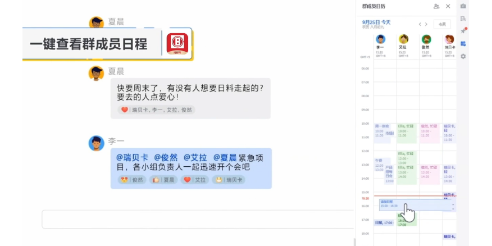Screen dimensions: 492x246
Task: Select the group calendar icon in sidebar
Action: click(463, 44)
